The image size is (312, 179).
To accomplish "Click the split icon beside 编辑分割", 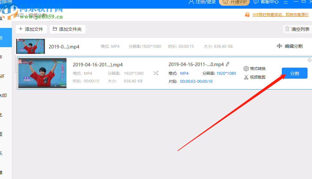I will click(279, 46).
